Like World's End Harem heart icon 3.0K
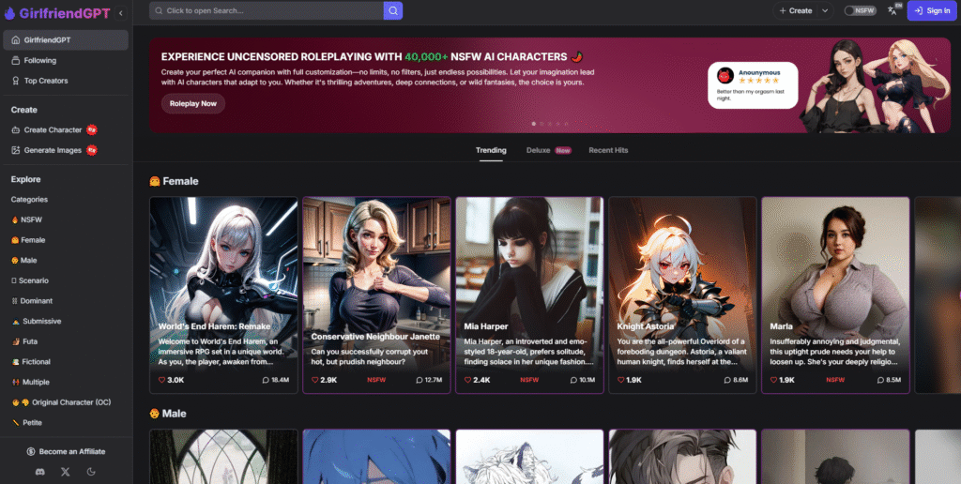 click(162, 380)
